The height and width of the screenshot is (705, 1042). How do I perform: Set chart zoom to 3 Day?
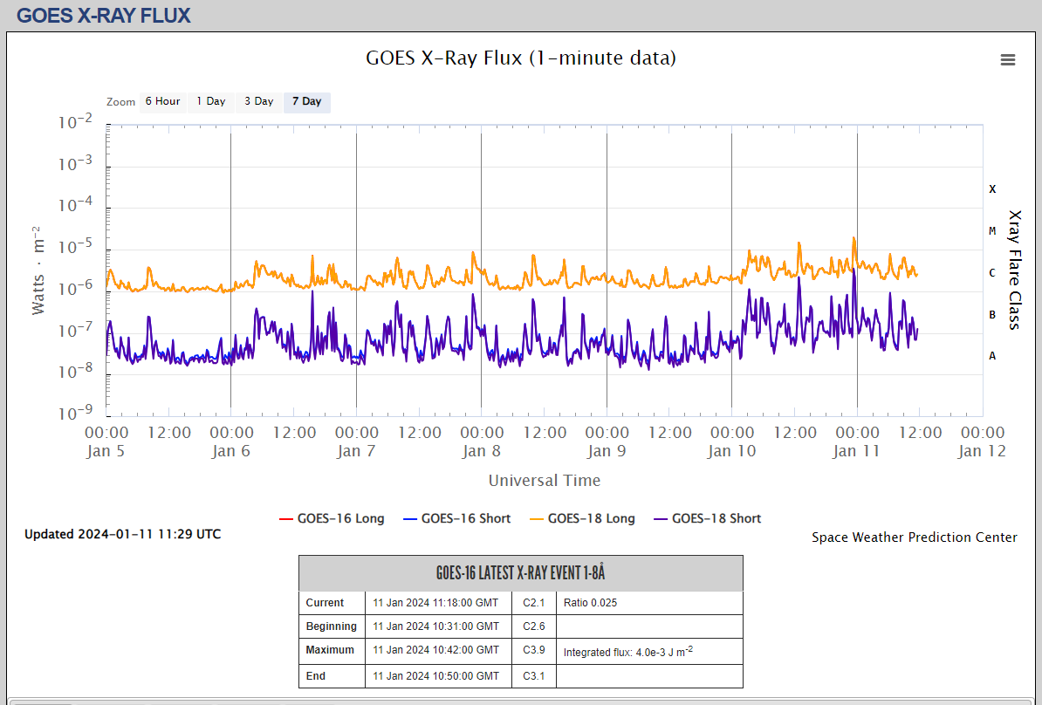coord(258,102)
